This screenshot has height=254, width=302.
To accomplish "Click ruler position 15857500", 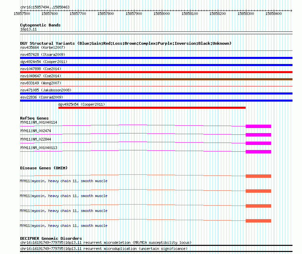I will click(22, 14).
